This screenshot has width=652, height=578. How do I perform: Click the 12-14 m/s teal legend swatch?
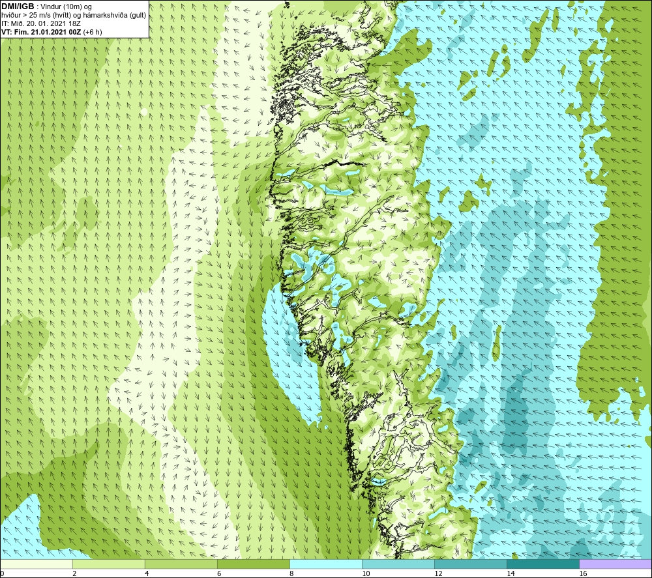pyautogui.click(x=471, y=564)
